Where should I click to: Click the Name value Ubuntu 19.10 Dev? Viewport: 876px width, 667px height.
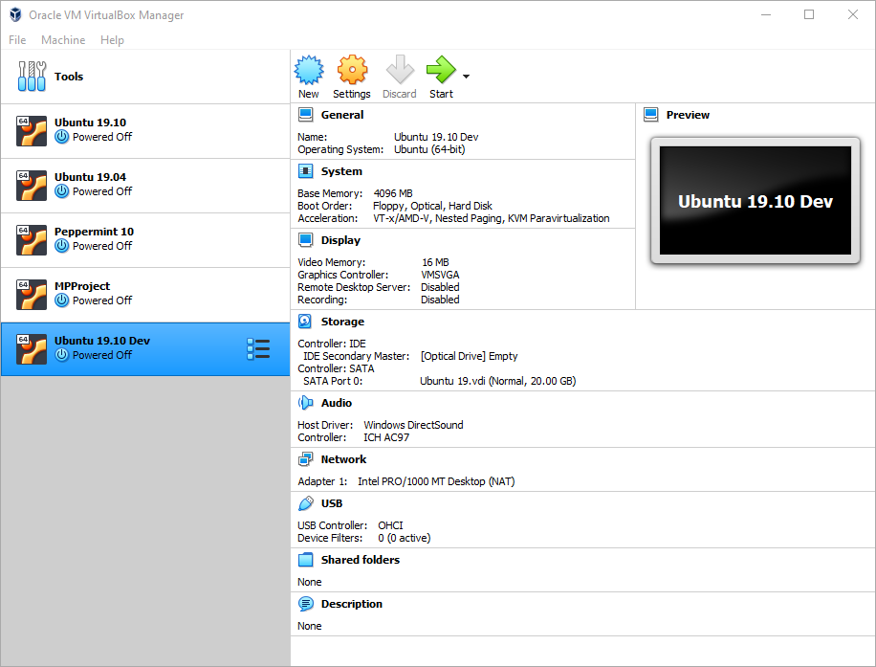click(436, 137)
